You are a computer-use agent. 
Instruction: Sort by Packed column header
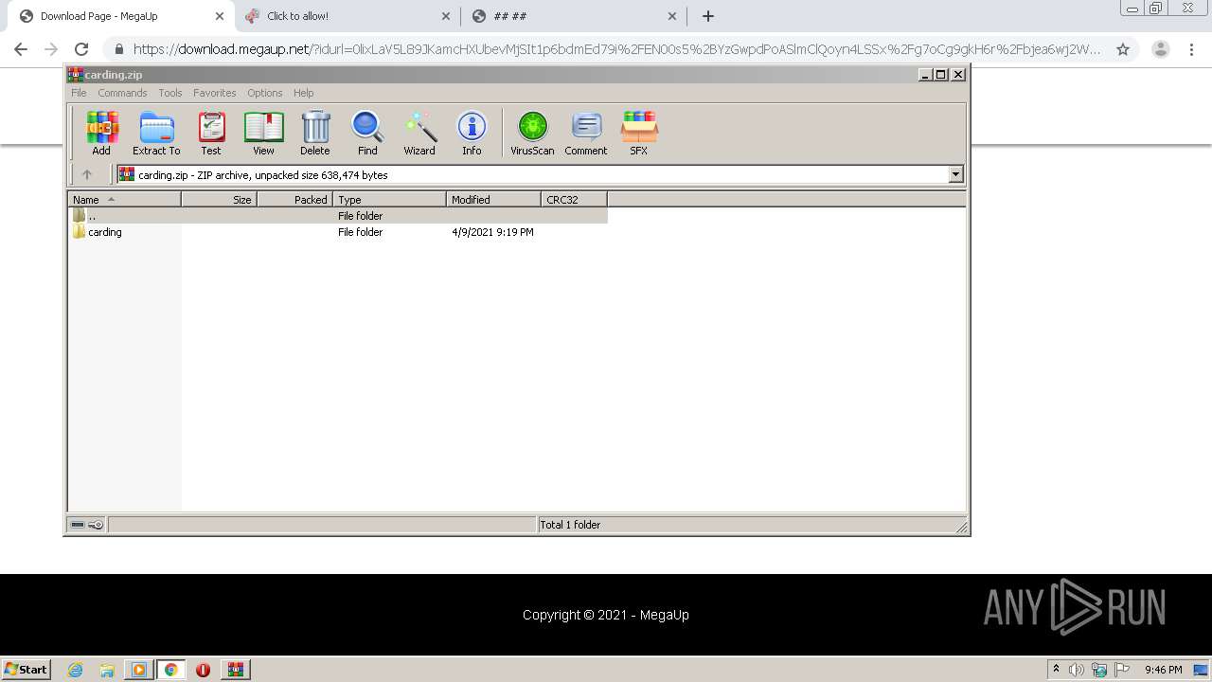click(x=294, y=200)
